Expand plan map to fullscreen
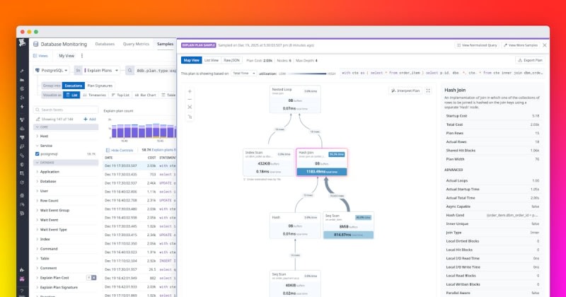 coord(428,91)
